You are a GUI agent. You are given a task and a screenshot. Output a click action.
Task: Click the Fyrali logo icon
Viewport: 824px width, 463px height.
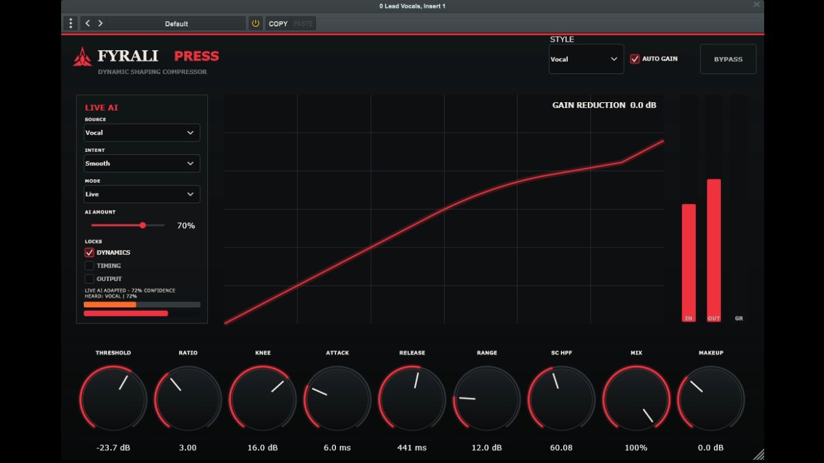coord(82,57)
